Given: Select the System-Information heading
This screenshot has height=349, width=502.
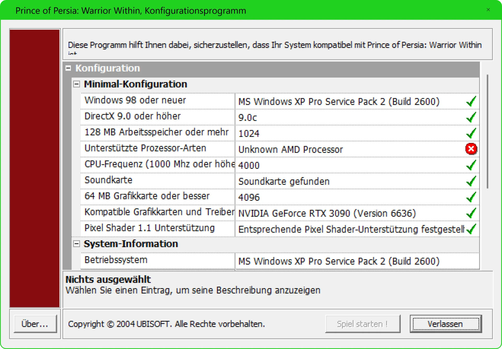Looking at the screenshot, I should [131, 244].
